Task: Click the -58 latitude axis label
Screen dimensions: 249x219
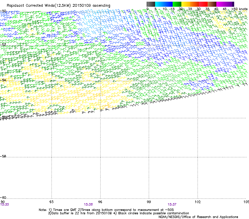Action: [3, 156]
